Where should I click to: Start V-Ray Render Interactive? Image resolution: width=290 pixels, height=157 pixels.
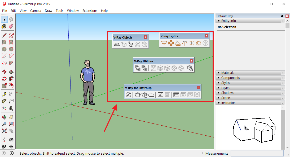pyautogui.click(x=144, y=95)
